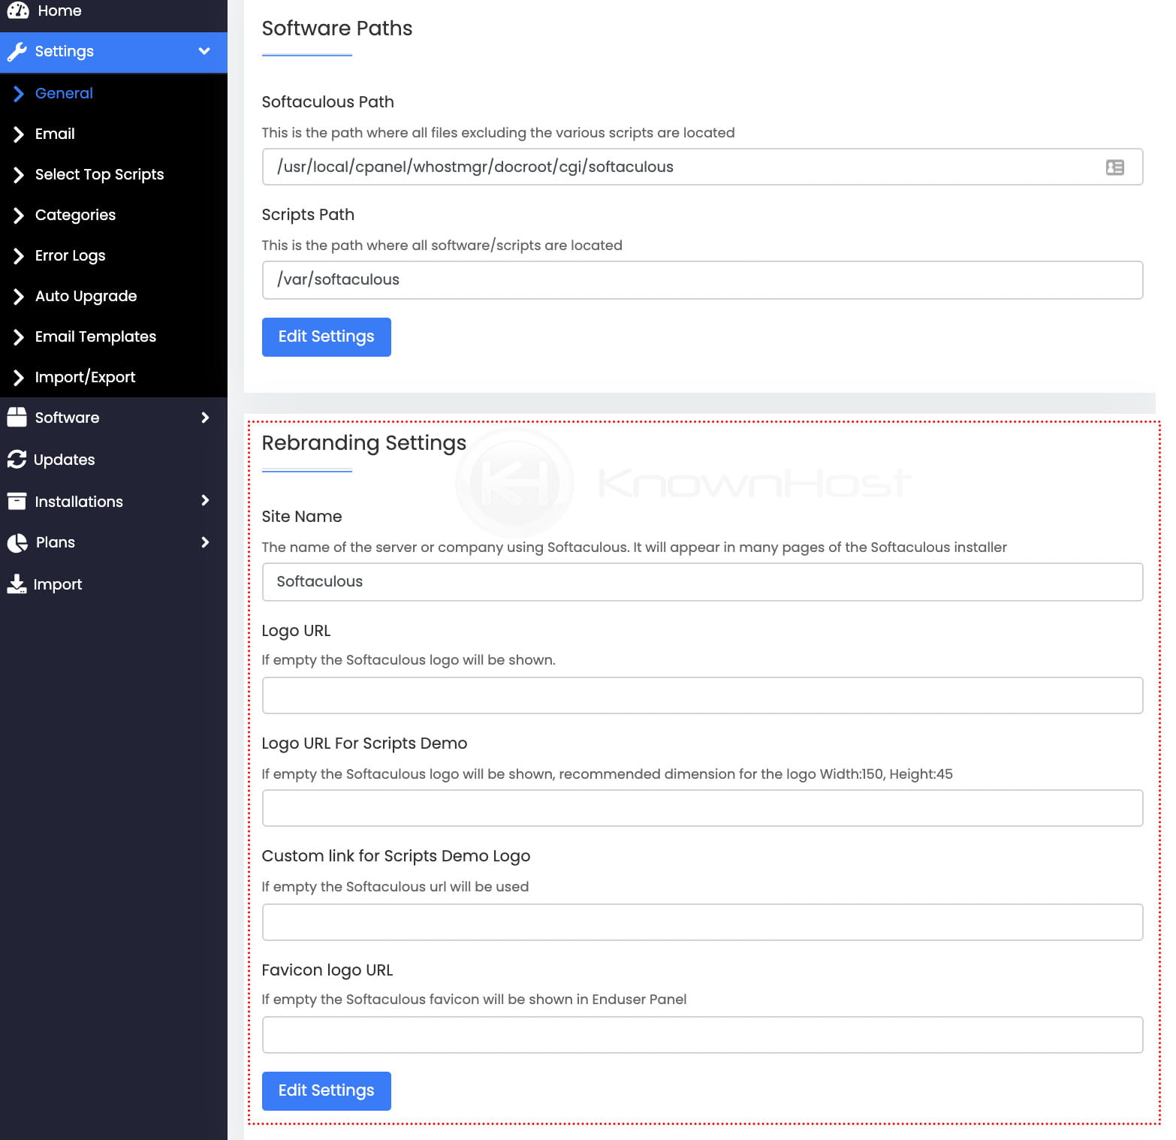Go to Auto Upgrade settings

tap(86, 296)
